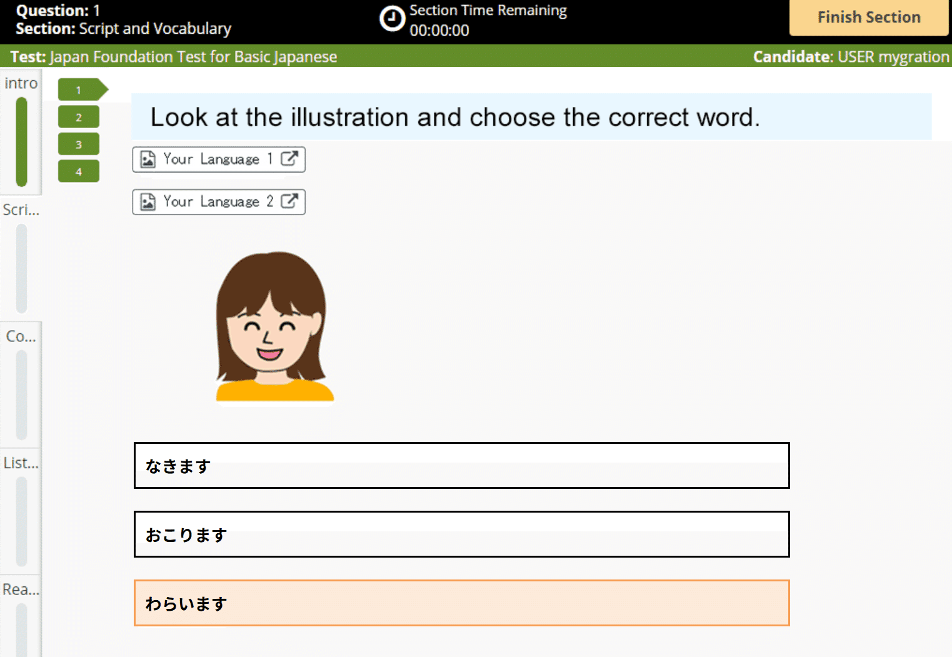Select the answer おこります
The image size is (952, 657).
click(x=461, y=534)
